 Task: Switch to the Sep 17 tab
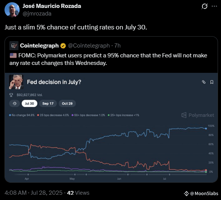[x=48, y=103]
